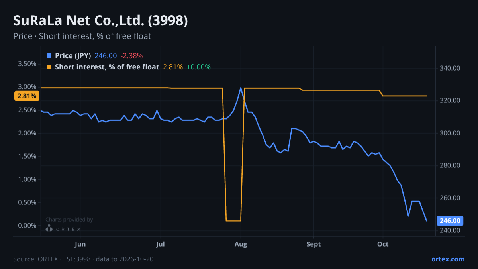This screenshot has height=269, width=478.
Task: Click the 2.50% left axis label
Action: click(x=27, y=110)
